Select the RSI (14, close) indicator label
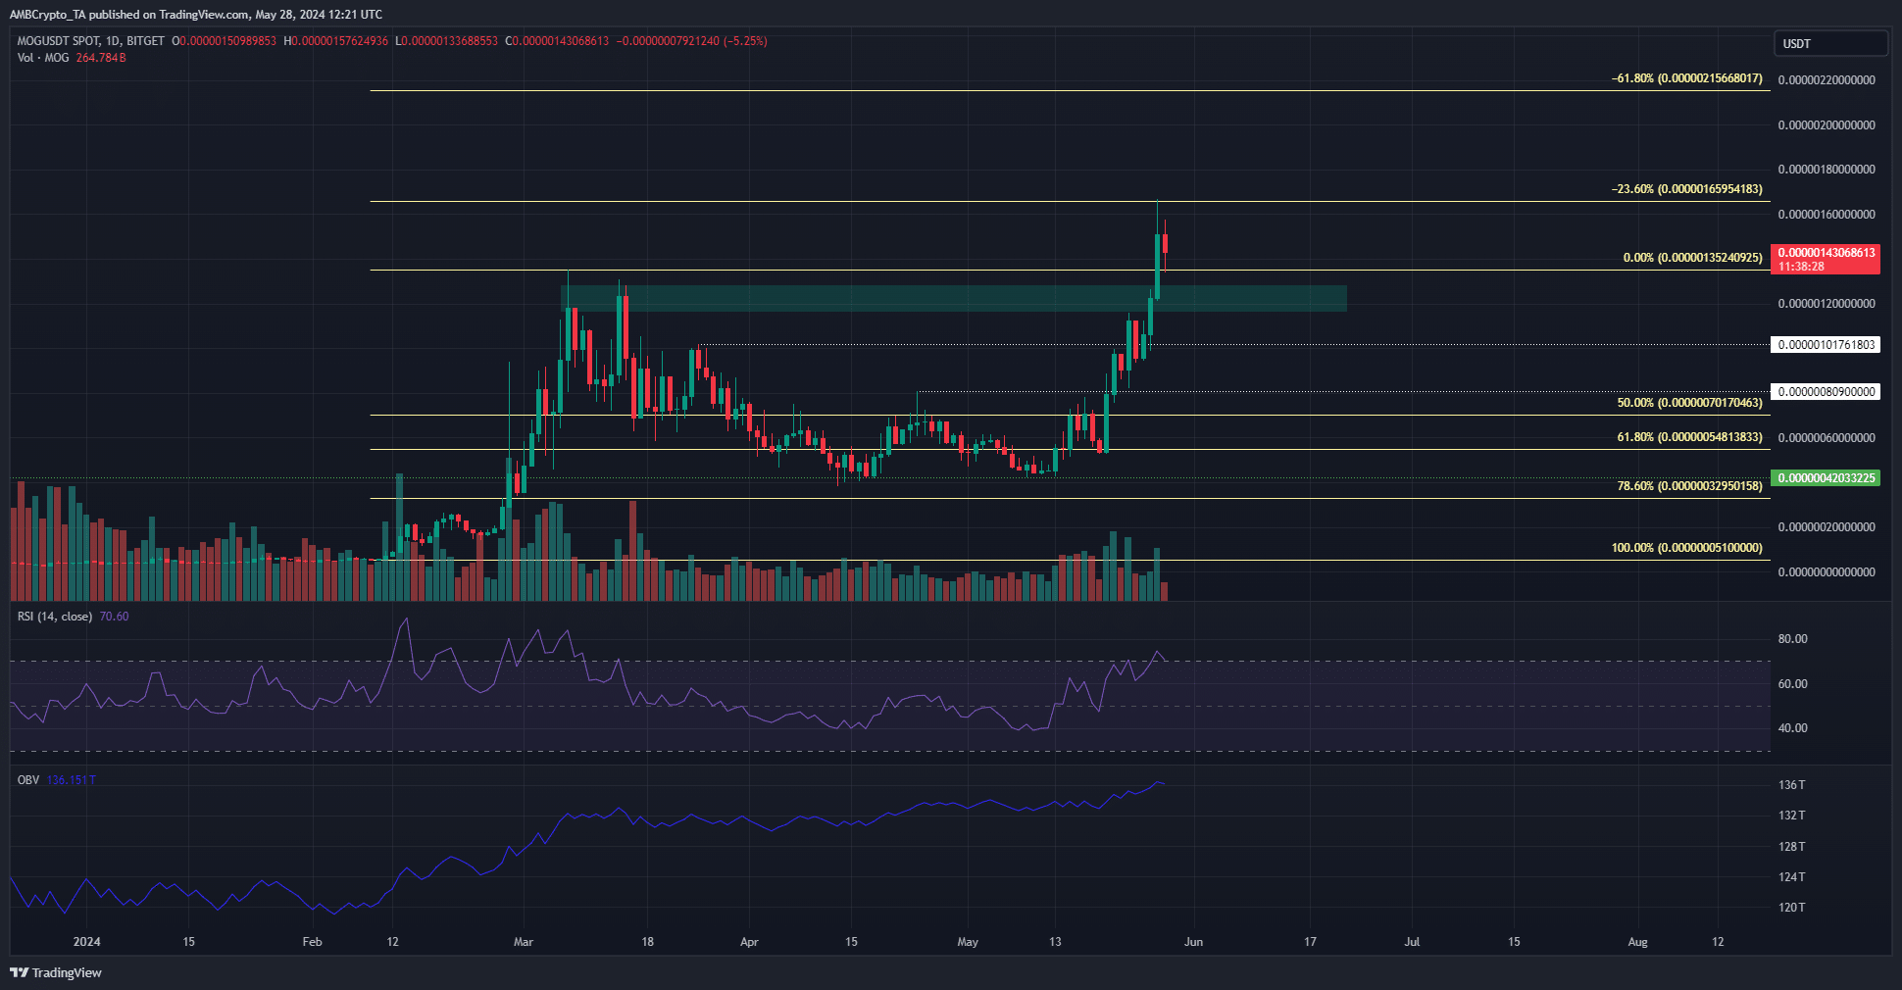The height and width of the screenshot is (990, 1902). click(55, 617)
